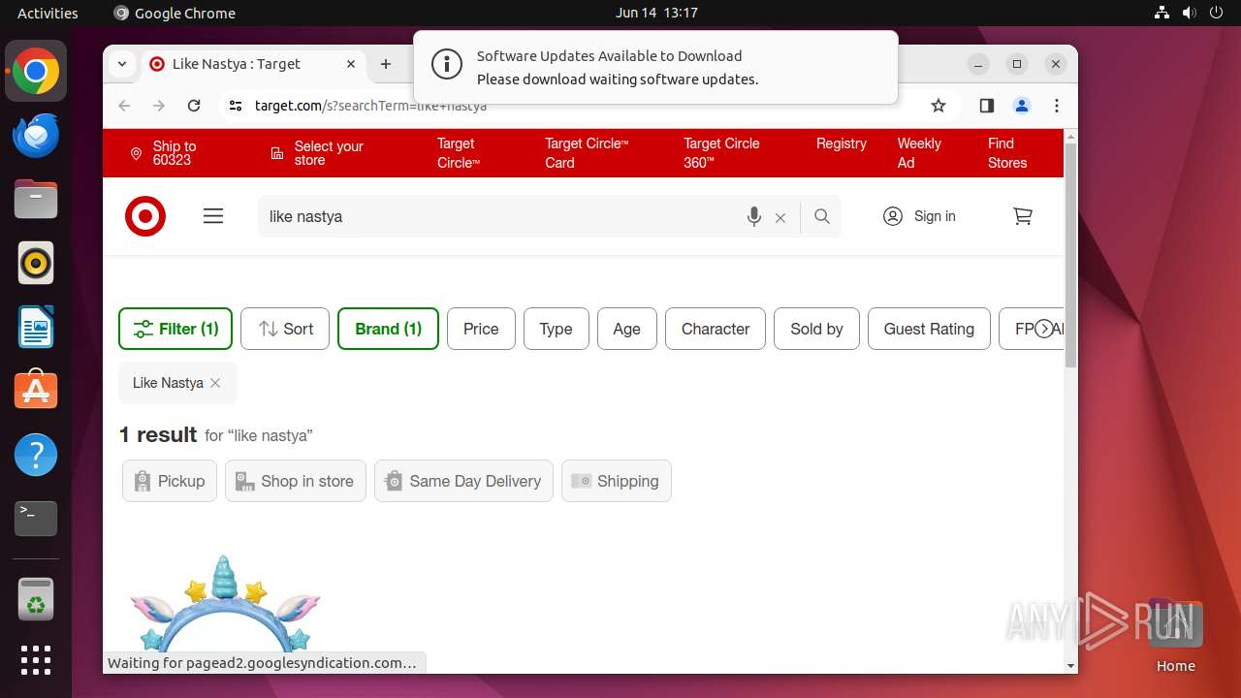Open Software Updates notification
This screenshot has height=698, width=1241.
655,68
